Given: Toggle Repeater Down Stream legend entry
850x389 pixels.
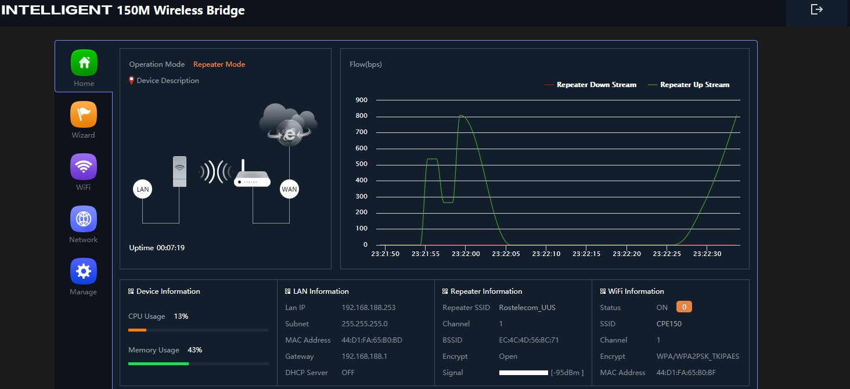Looking at the screenshot, I should pos(590,85).
